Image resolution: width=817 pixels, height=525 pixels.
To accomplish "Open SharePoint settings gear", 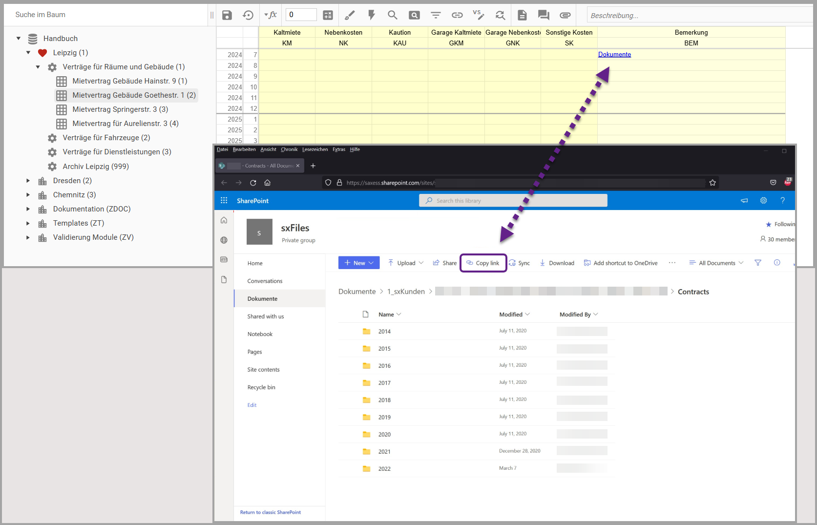I will [763, 200].
